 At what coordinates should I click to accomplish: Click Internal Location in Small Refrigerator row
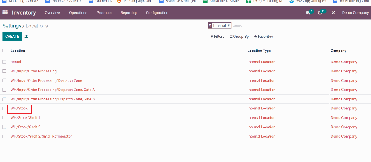[261, 136]
